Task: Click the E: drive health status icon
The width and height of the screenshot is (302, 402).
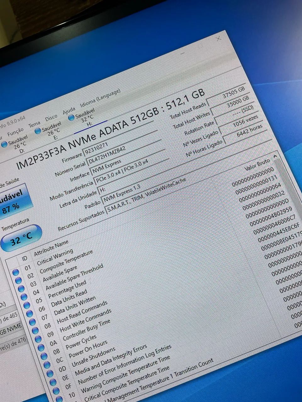Action: (x=38, y=131)
